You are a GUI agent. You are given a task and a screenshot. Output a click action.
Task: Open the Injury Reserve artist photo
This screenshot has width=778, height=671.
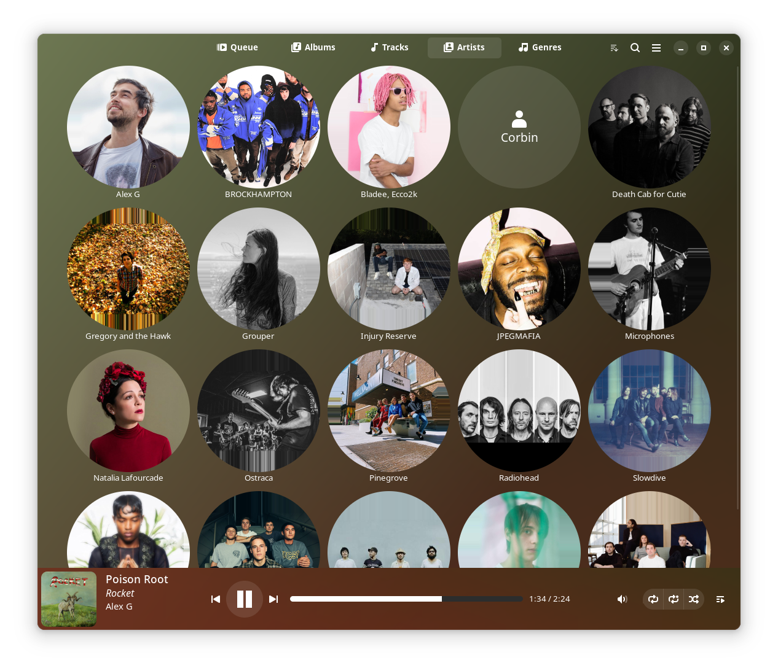point(389,269)
